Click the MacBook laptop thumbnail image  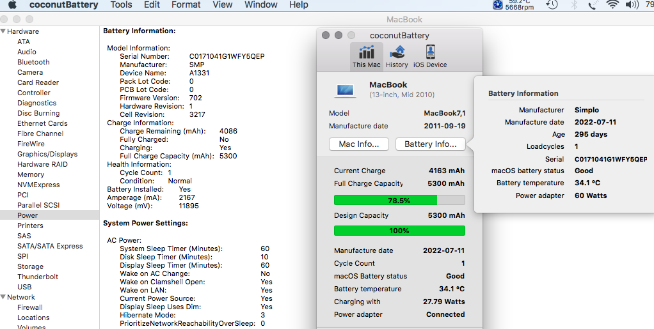346,90
